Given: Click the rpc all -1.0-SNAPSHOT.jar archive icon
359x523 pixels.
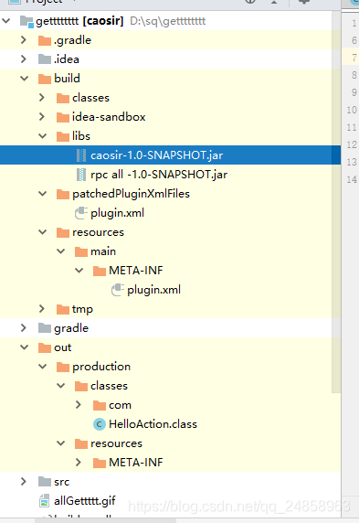Looking at the screenshot, I should click(x=81, y=175).
